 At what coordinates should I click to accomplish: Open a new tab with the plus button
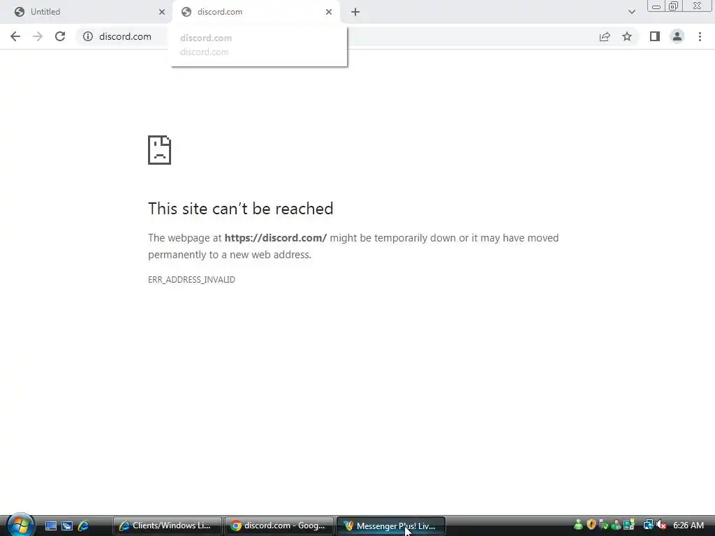pos(355,12)
